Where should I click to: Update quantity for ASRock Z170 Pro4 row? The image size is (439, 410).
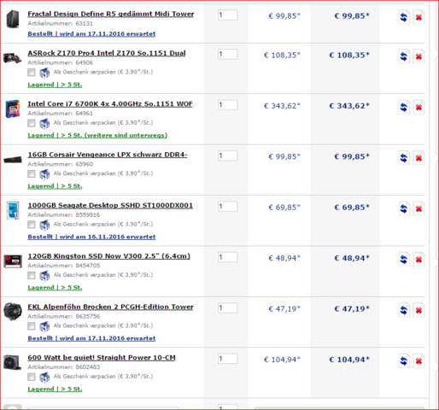point(404,56)
